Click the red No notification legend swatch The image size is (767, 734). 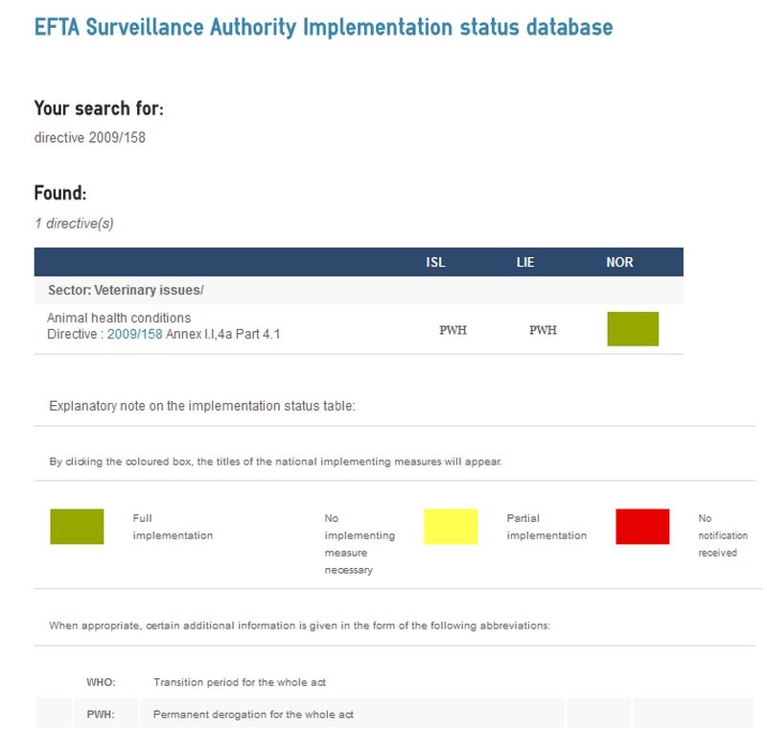pos(642,527)
